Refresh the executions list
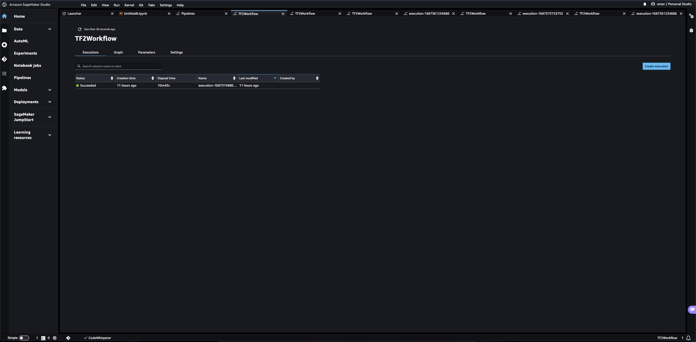 [80, 29]
